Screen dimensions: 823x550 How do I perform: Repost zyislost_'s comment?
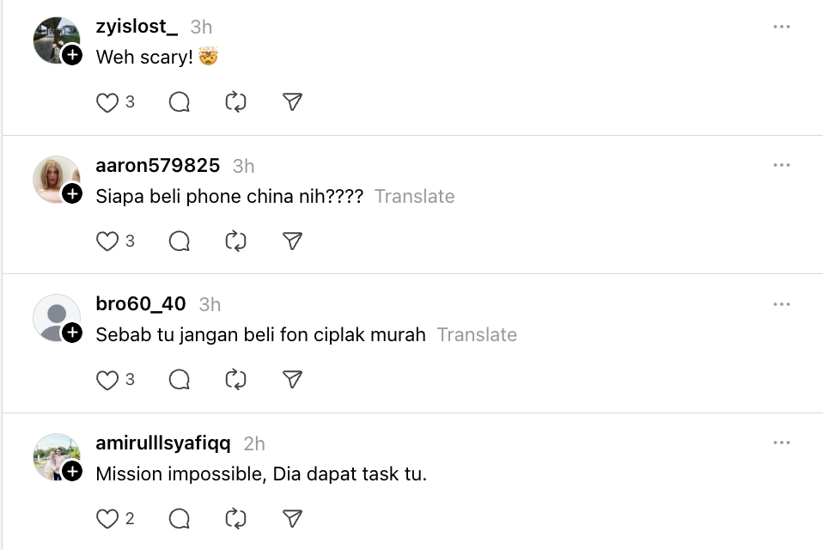(235, 103)
